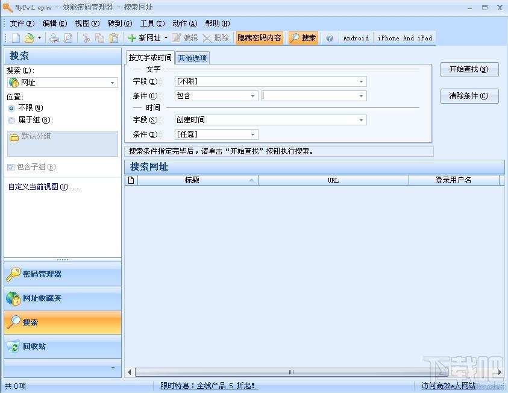
Task: Click the print preview icon
Action: (x=68, y=38)
